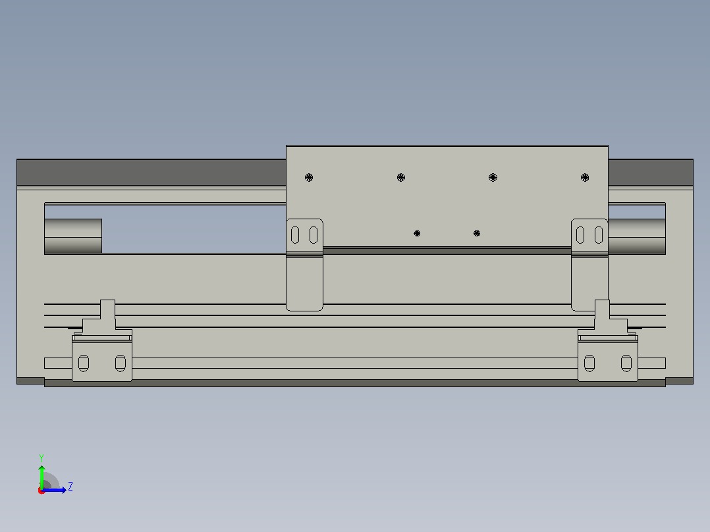Select the cylindrical shaft end inside the left window

[73, 236]
